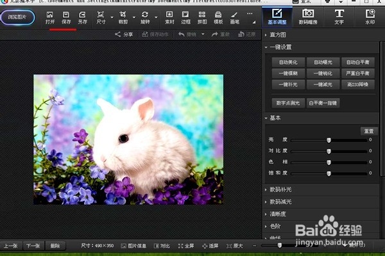
Task: Apply 高ISO降噪 noise reduction
Action: [358, 84]
